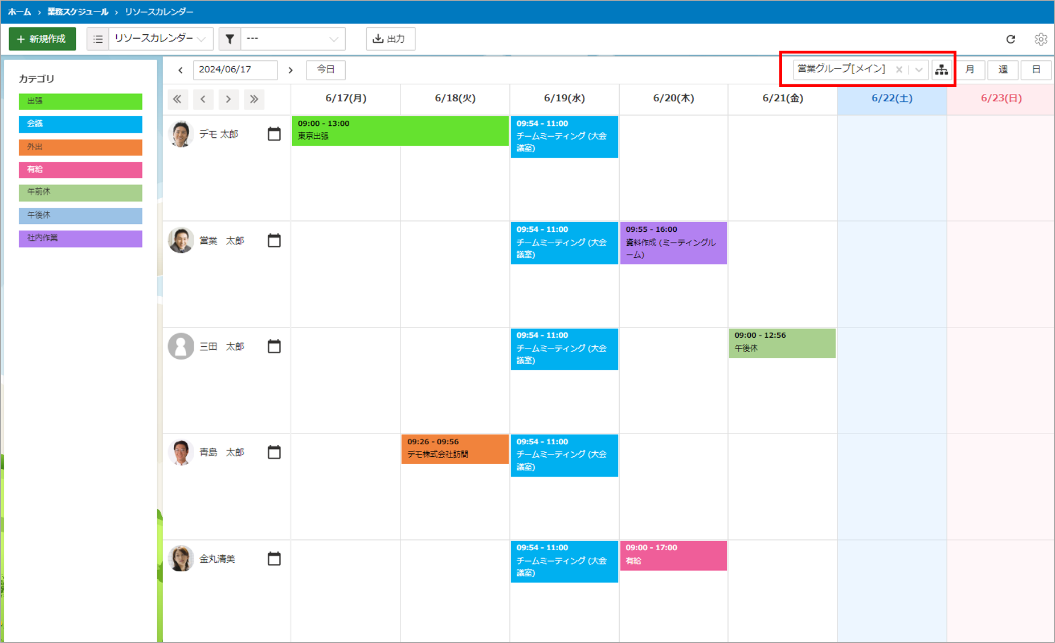The image size is (1055, 643).
Task: Click the 今日 button
Action: (326, 70)
